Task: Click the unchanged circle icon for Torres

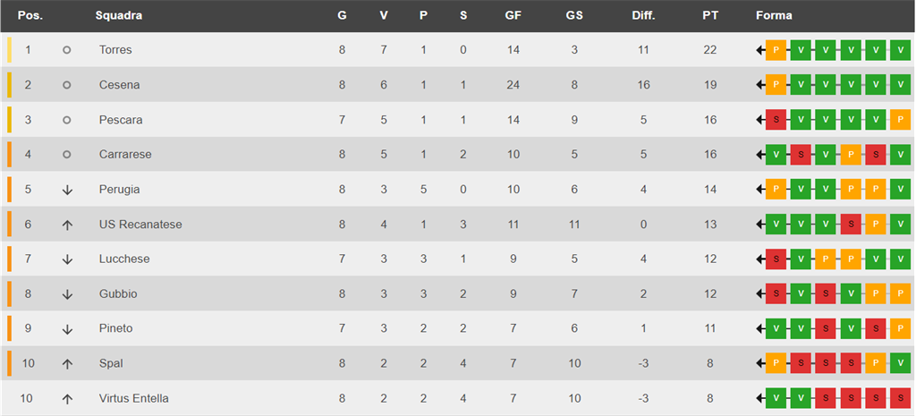Action: [x=67, y=50]
